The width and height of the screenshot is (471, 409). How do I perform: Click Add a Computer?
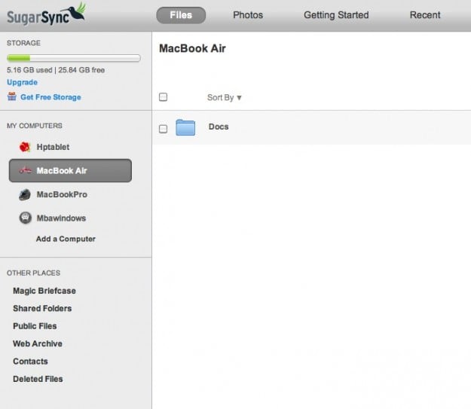[66, 239]
